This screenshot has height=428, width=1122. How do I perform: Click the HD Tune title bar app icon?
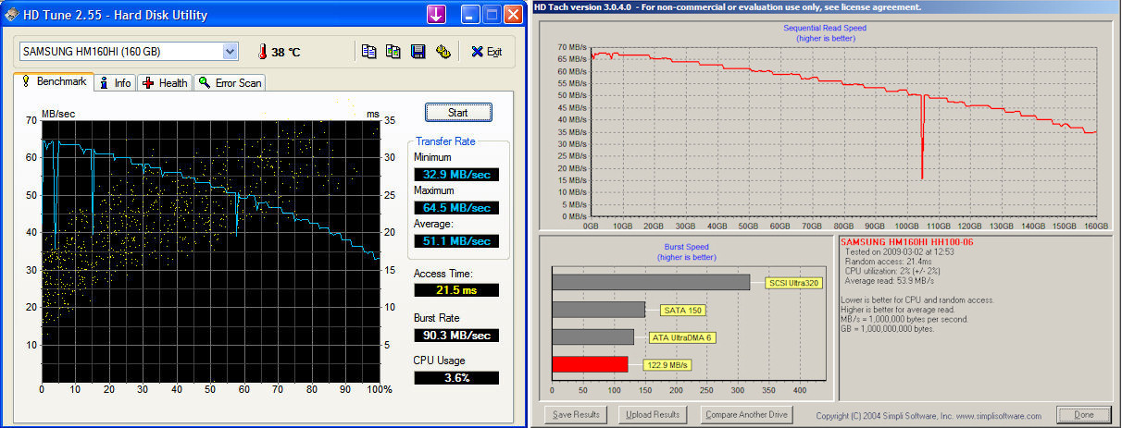click(12, 15)
